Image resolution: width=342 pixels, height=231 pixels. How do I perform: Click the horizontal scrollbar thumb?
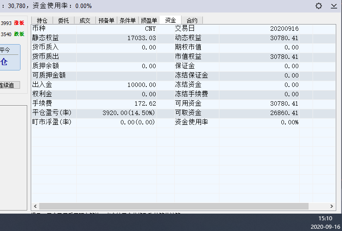tap(174, 206)
